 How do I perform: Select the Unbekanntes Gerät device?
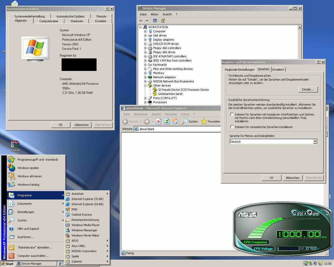click(x=170, y=94)
